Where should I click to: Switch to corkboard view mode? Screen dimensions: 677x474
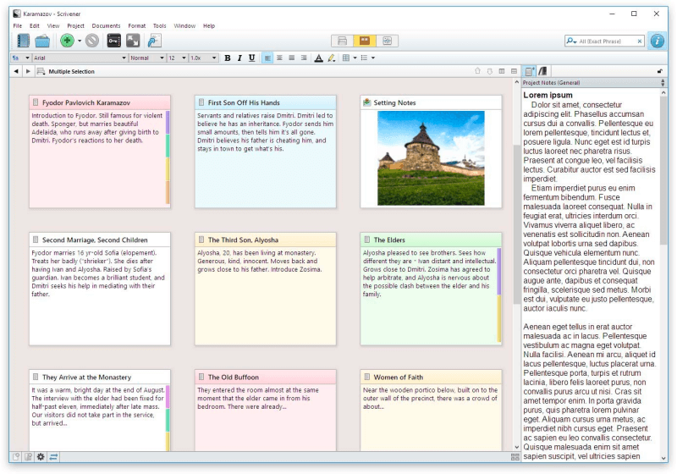click(x=365, y=41)
